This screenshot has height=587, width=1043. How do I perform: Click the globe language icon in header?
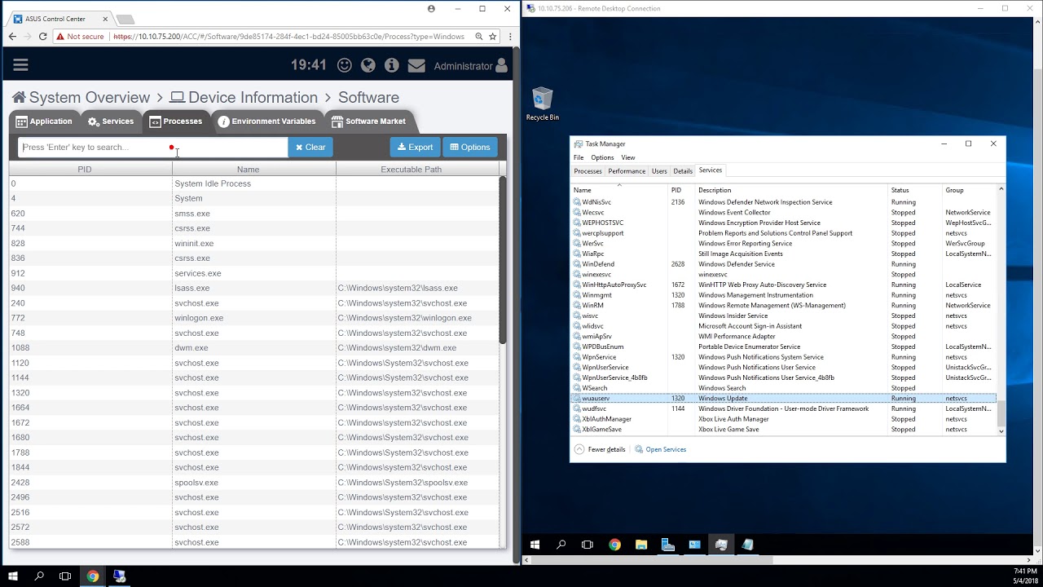[x=367, y=65]
